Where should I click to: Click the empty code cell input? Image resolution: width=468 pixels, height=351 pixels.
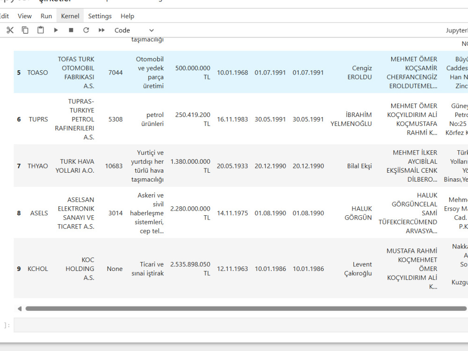point(241,325)
